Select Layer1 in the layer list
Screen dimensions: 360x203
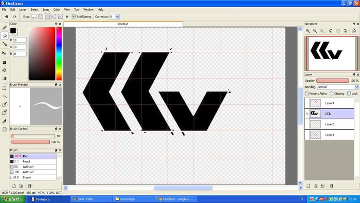tap(329, 135)
